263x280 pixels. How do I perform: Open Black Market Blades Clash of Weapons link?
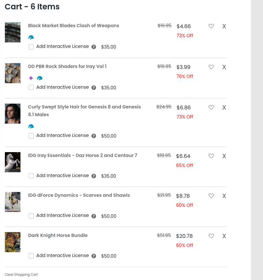(x=73, y=26)
